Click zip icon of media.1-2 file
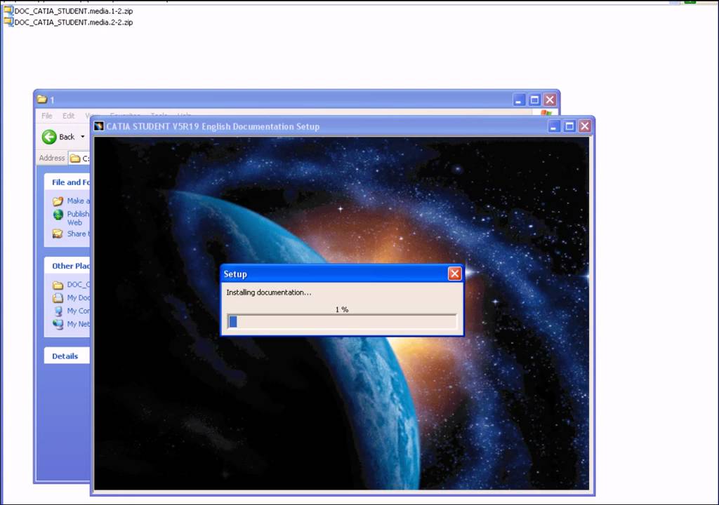The width and height of the screenshot is (719, 505). [8, 11]
